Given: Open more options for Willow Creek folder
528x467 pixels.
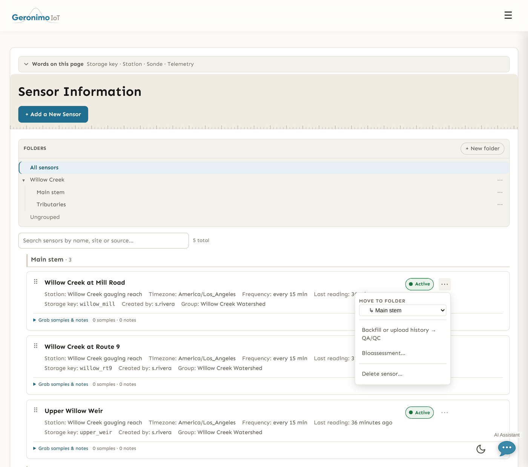Looking at the screenshot, I should 500,180.
